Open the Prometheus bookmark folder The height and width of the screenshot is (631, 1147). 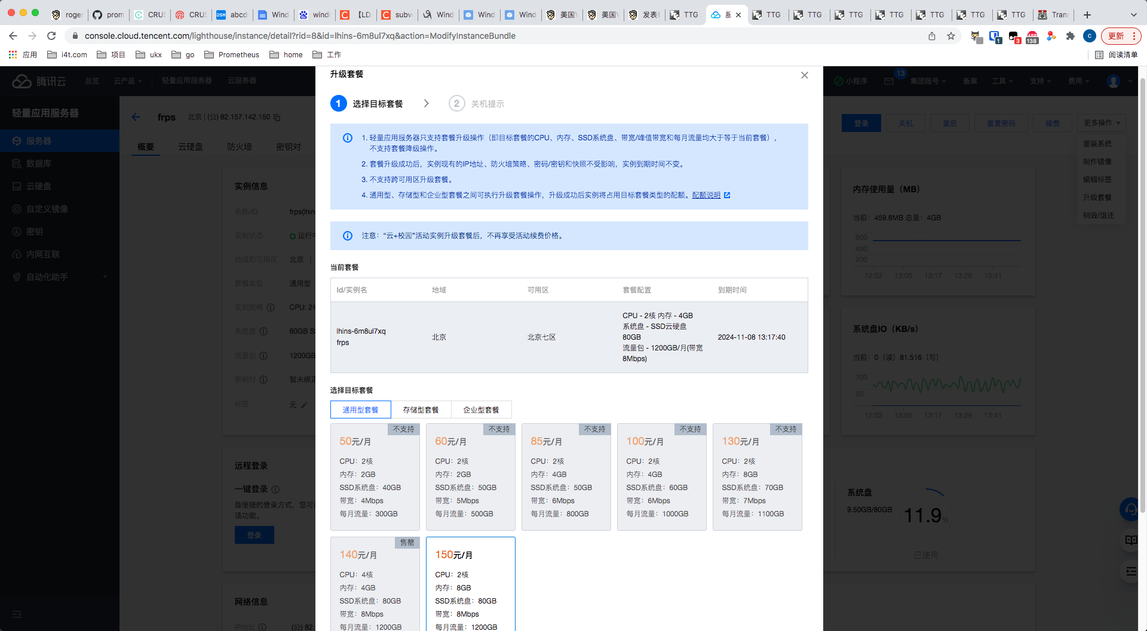(x=232, y=55)
